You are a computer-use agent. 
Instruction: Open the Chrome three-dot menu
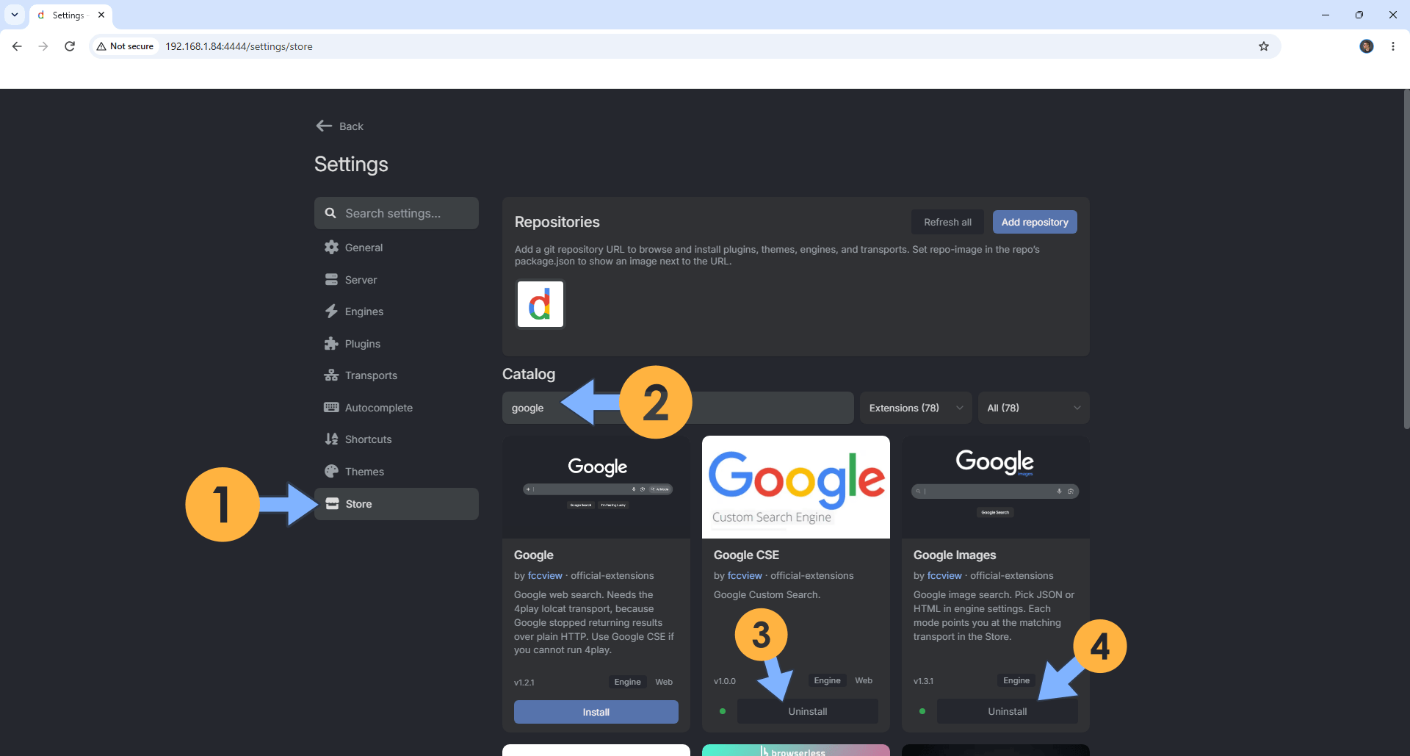pos(1393,46)
